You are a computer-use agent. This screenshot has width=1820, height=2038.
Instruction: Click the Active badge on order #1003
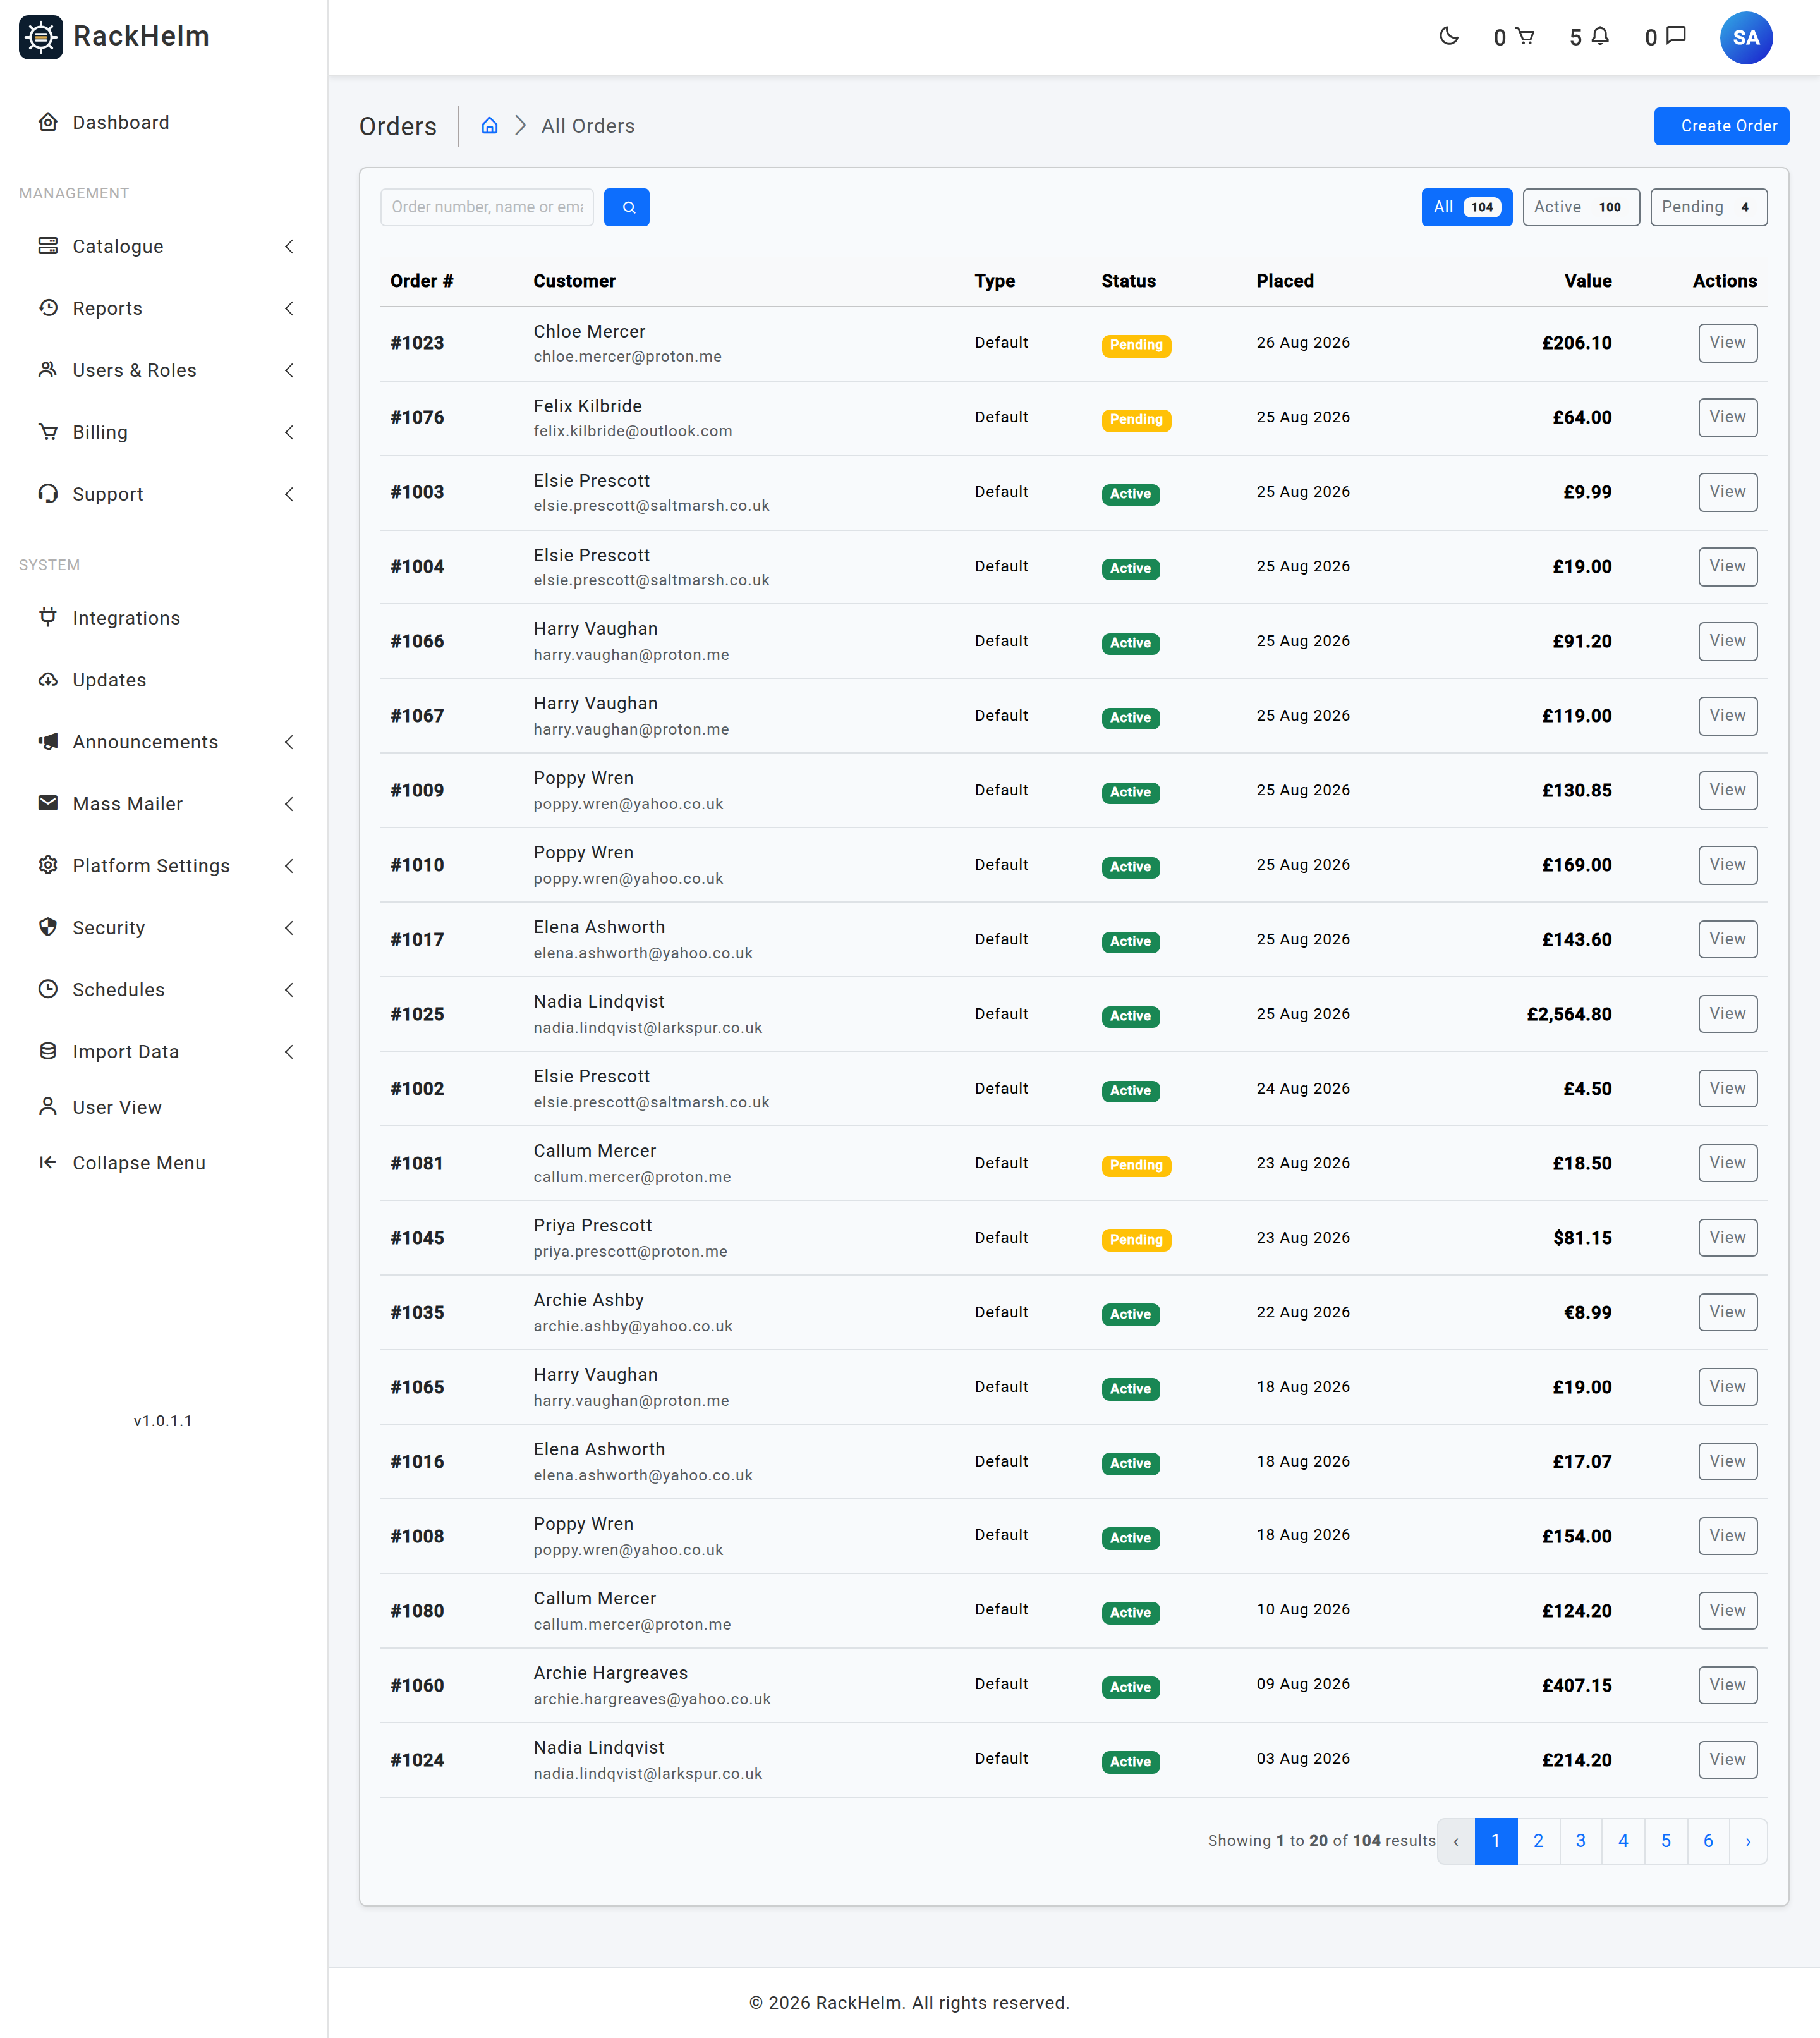(x=1130, y=493)
